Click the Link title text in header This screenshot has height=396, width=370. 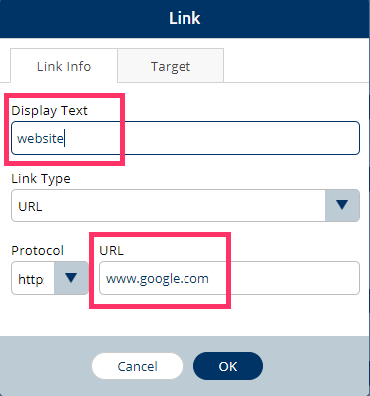(x=185, y=18)
